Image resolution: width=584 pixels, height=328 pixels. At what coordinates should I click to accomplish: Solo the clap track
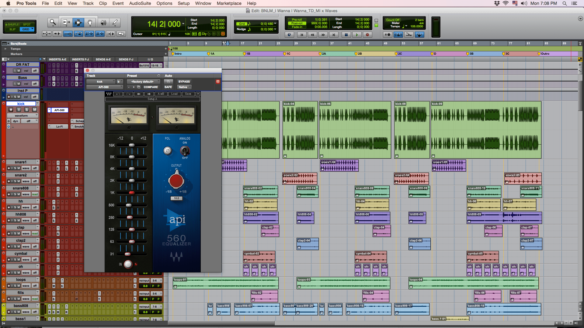tap(15, 234)
